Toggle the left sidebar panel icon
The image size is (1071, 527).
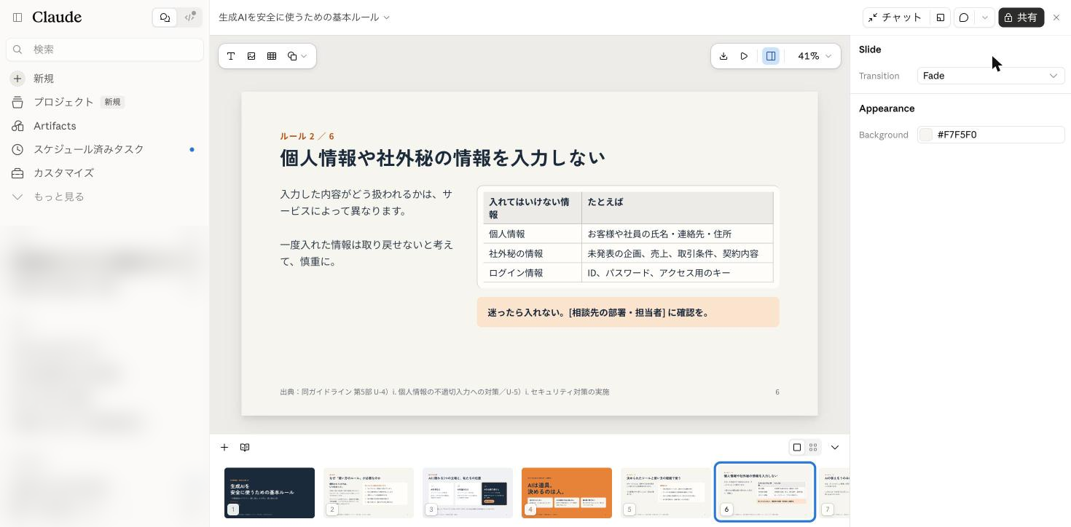[x=17, y=17]
